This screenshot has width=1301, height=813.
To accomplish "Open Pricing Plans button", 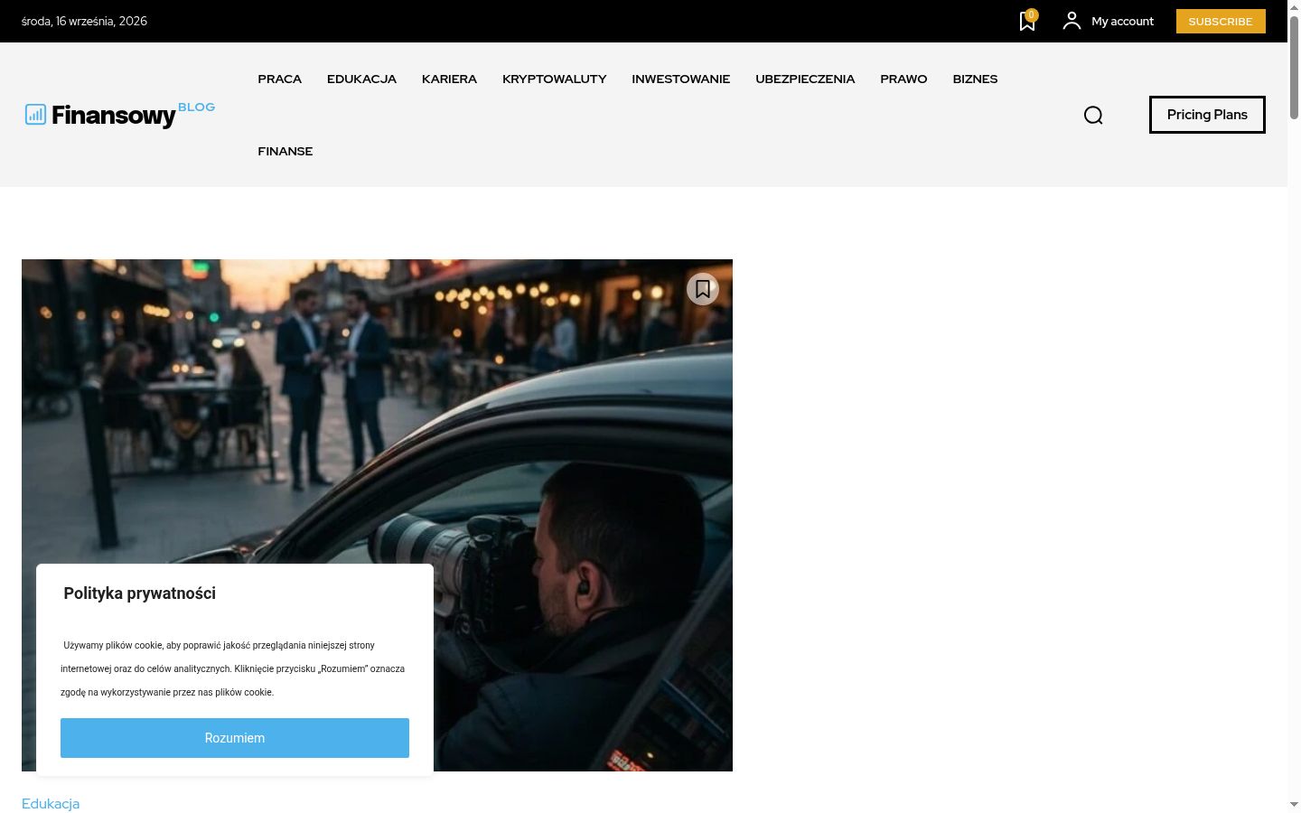I will click(x=1207, y=115).
